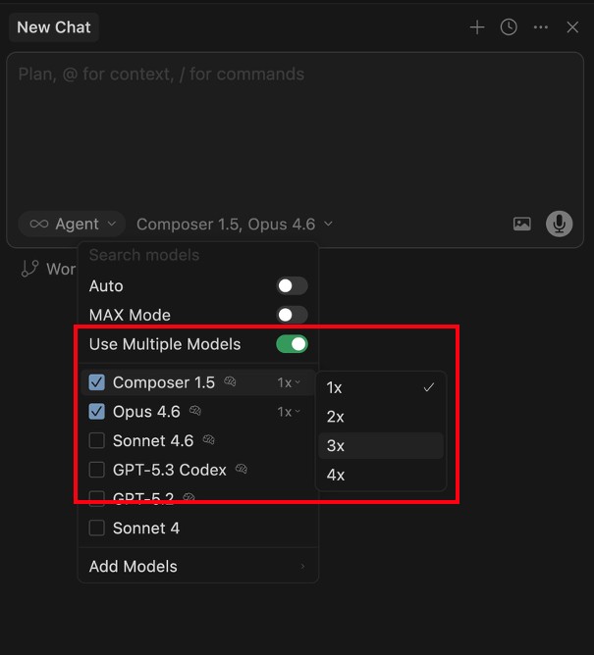Disable Use Multiple Models toggle

coord(292,344)
